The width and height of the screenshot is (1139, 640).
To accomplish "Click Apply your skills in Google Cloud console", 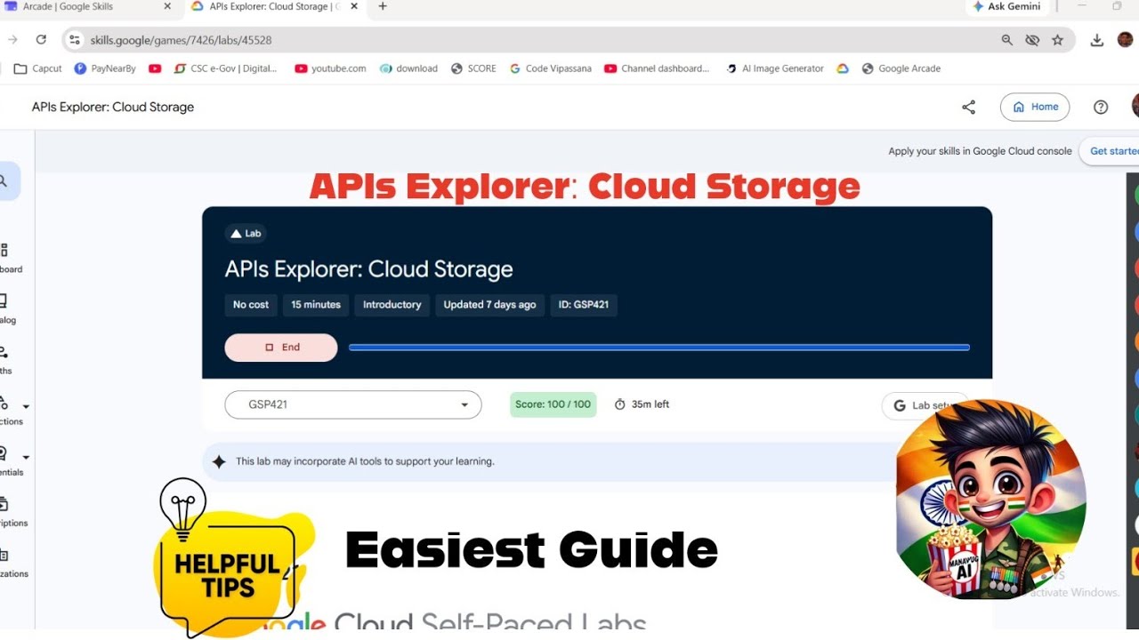I will [980, 151].
